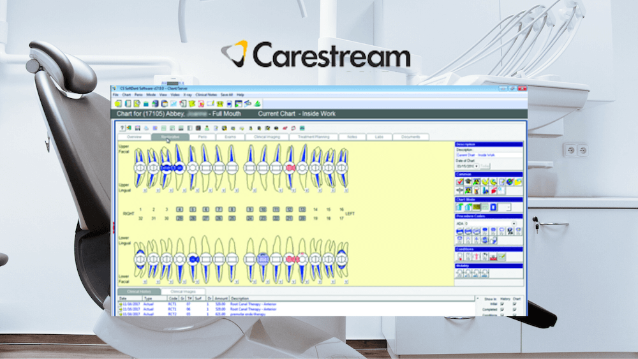Screen dimensions: 638x359
Task: Switch to the Documents tab
Action: (410, 137)
